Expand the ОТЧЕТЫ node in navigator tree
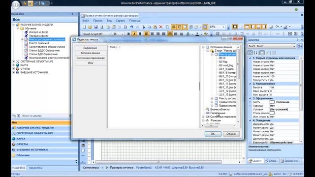 point(13,69)
